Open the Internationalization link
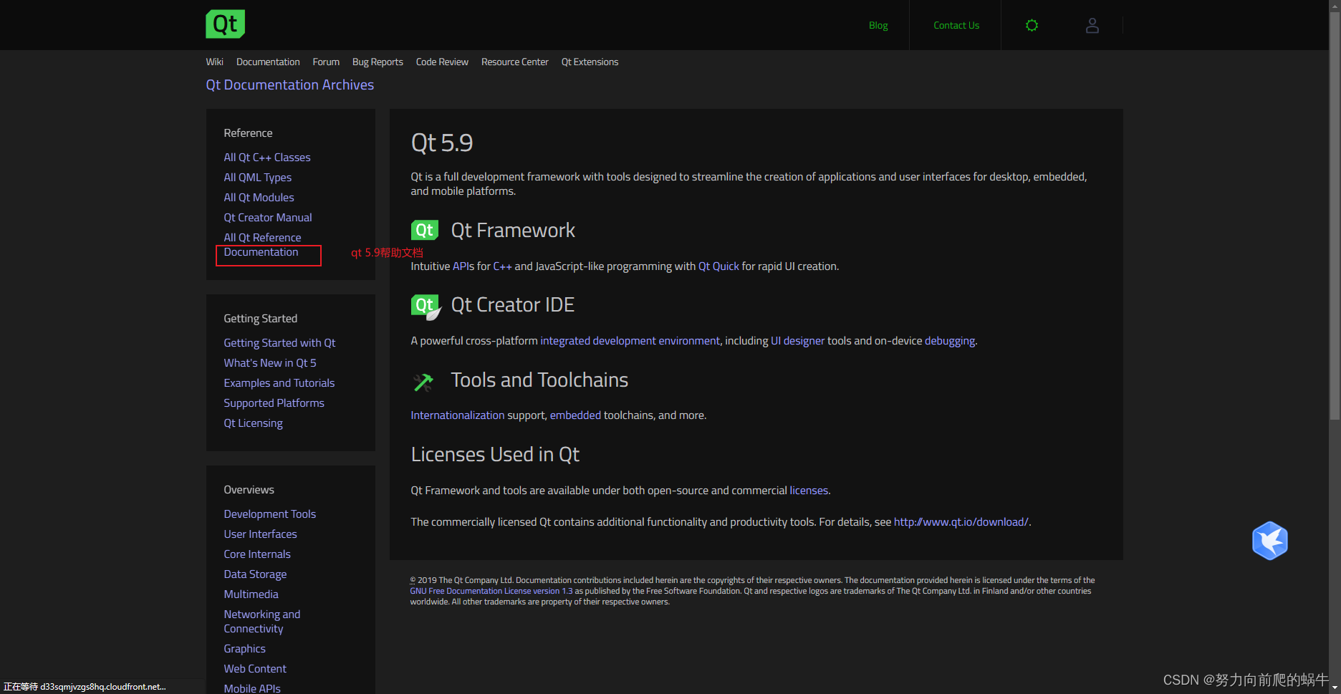The height and width of the screenshot is (694, 1341). pos(458,415)
